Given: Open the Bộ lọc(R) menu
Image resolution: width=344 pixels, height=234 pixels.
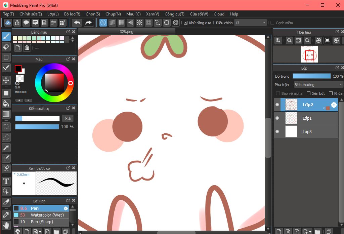Looking at the screenshot, I should [72, 14].
